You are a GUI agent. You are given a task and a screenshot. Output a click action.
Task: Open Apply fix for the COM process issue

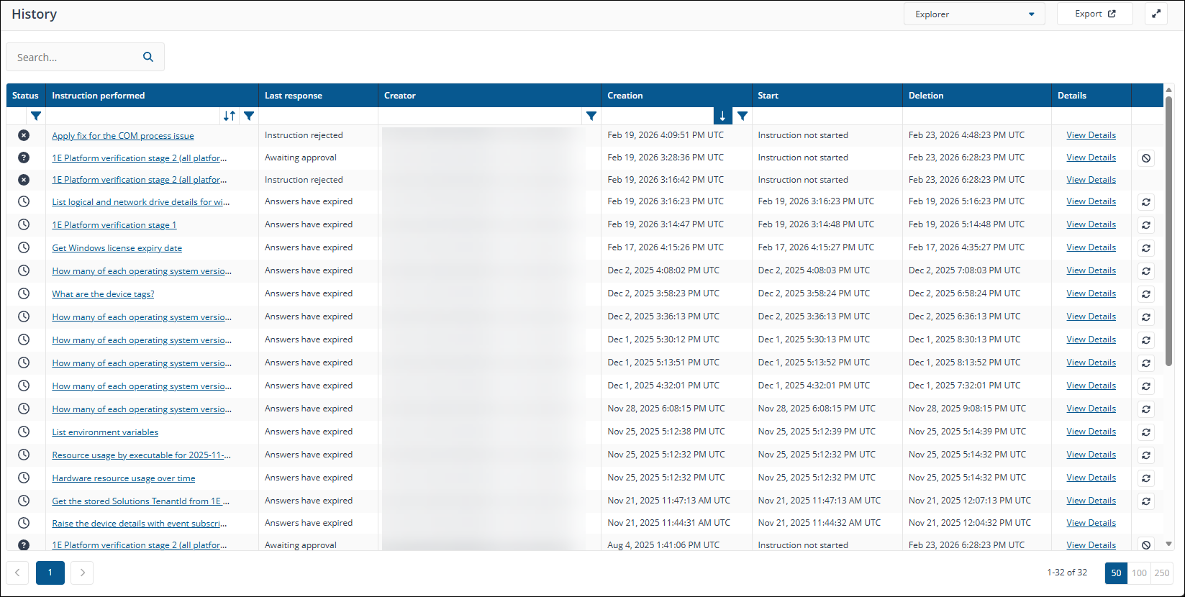(123, 136)
